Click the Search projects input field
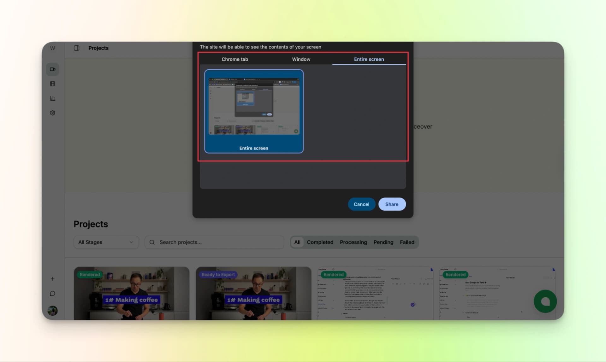Viewport: 606px width, 362px height. click(215, 242)
